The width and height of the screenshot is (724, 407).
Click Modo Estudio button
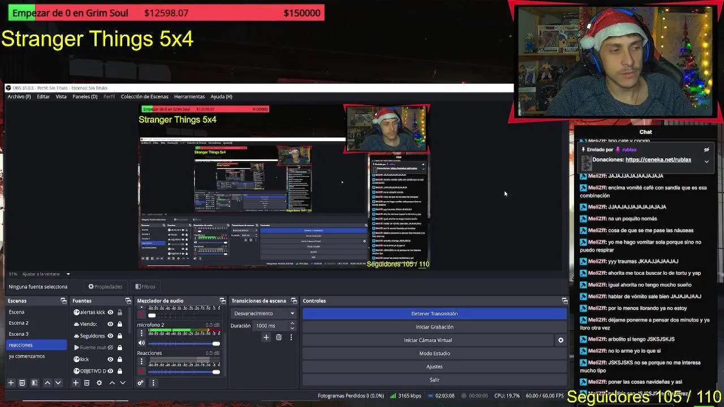coord(434,353)
